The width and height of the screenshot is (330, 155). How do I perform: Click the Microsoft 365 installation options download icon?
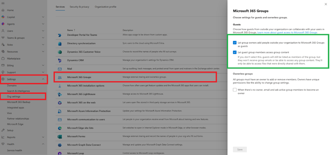pyautogui.click(x=60, y=86)
